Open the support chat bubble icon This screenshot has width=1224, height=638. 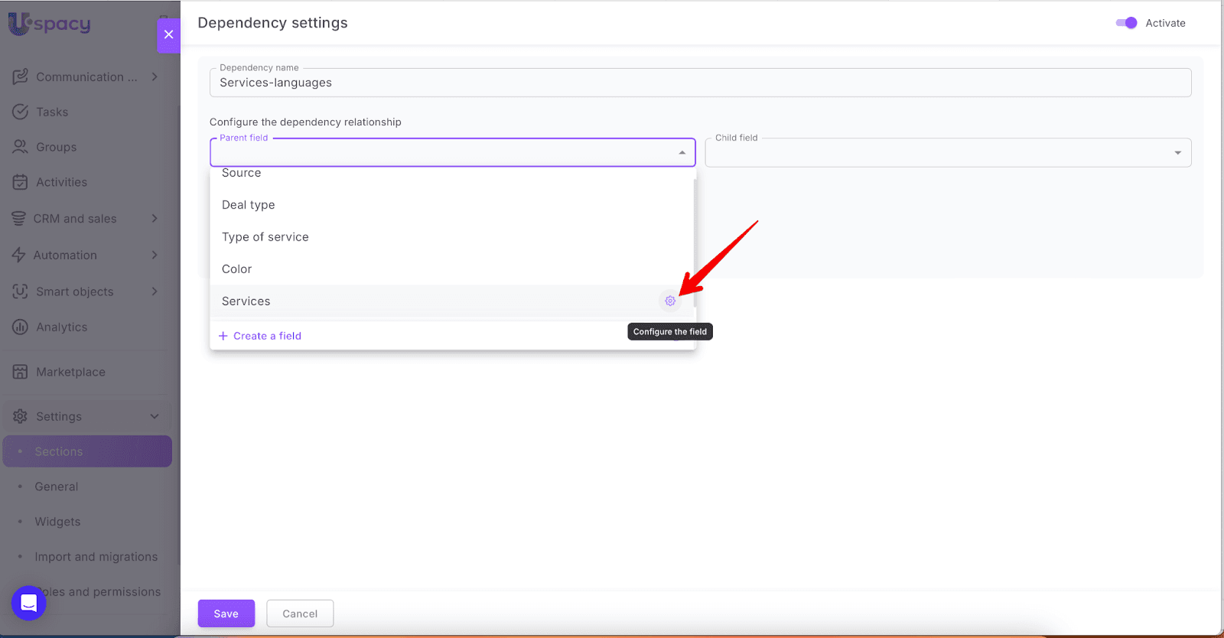tap(29, 603)
